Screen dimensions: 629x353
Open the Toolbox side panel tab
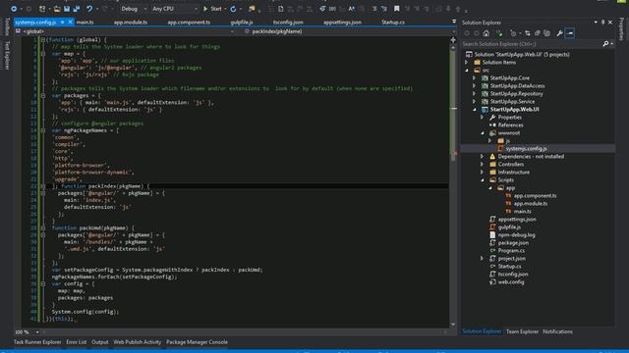(7, 26)
